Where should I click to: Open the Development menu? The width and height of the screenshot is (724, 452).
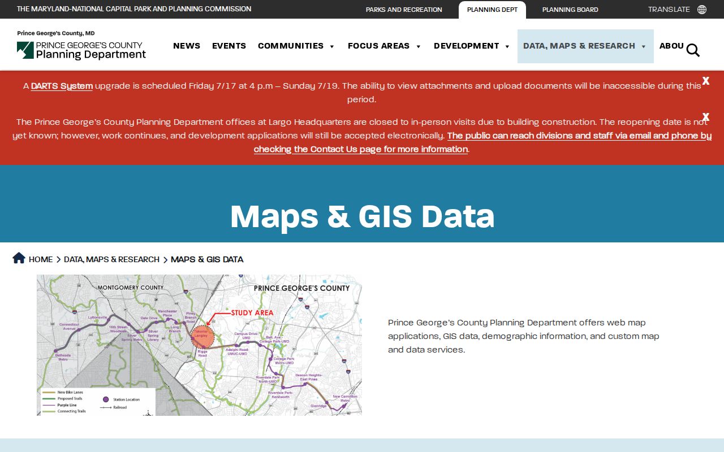pyautogui.click(x=467, y=46)
